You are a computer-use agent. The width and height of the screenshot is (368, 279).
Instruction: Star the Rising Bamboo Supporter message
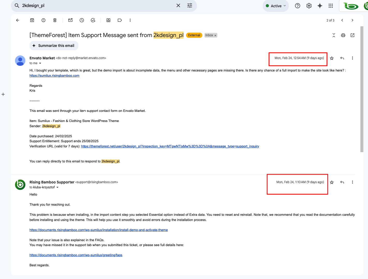tap(332, 182)
